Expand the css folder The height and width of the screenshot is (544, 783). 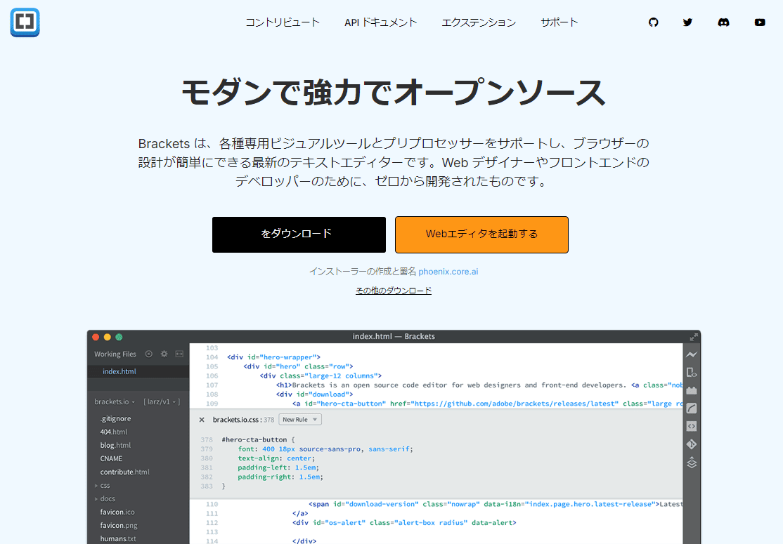pyautogui.click(x=104, y=486)
